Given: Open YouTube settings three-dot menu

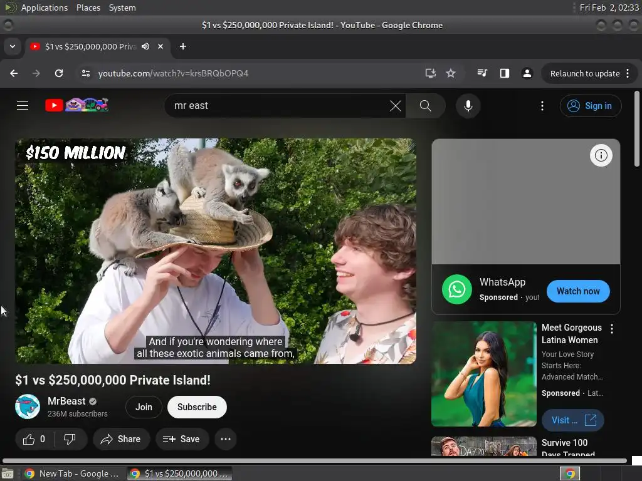Looking at the screenshot, I should [x=542, y=106].
